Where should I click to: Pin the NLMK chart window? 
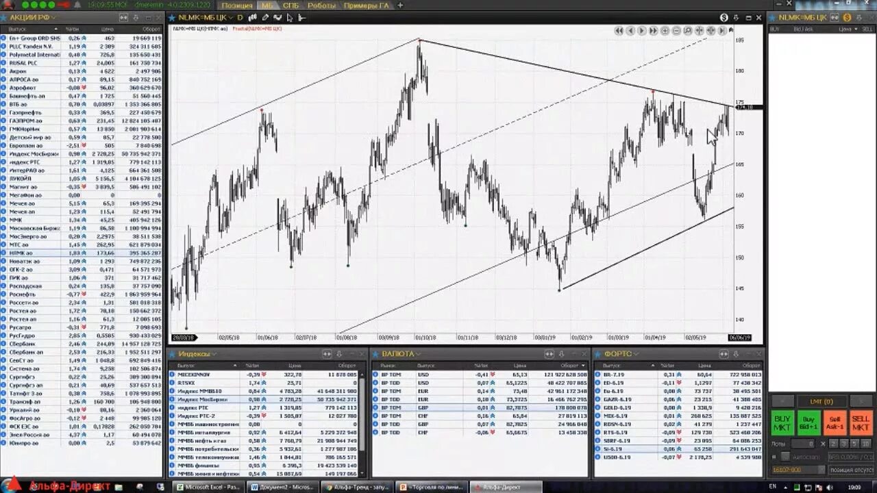click(x=736, y=17)
